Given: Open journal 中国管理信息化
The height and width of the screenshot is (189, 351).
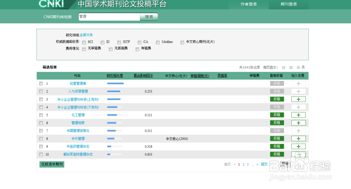Looking at the screenshot, I should click(x=78, y=131).
